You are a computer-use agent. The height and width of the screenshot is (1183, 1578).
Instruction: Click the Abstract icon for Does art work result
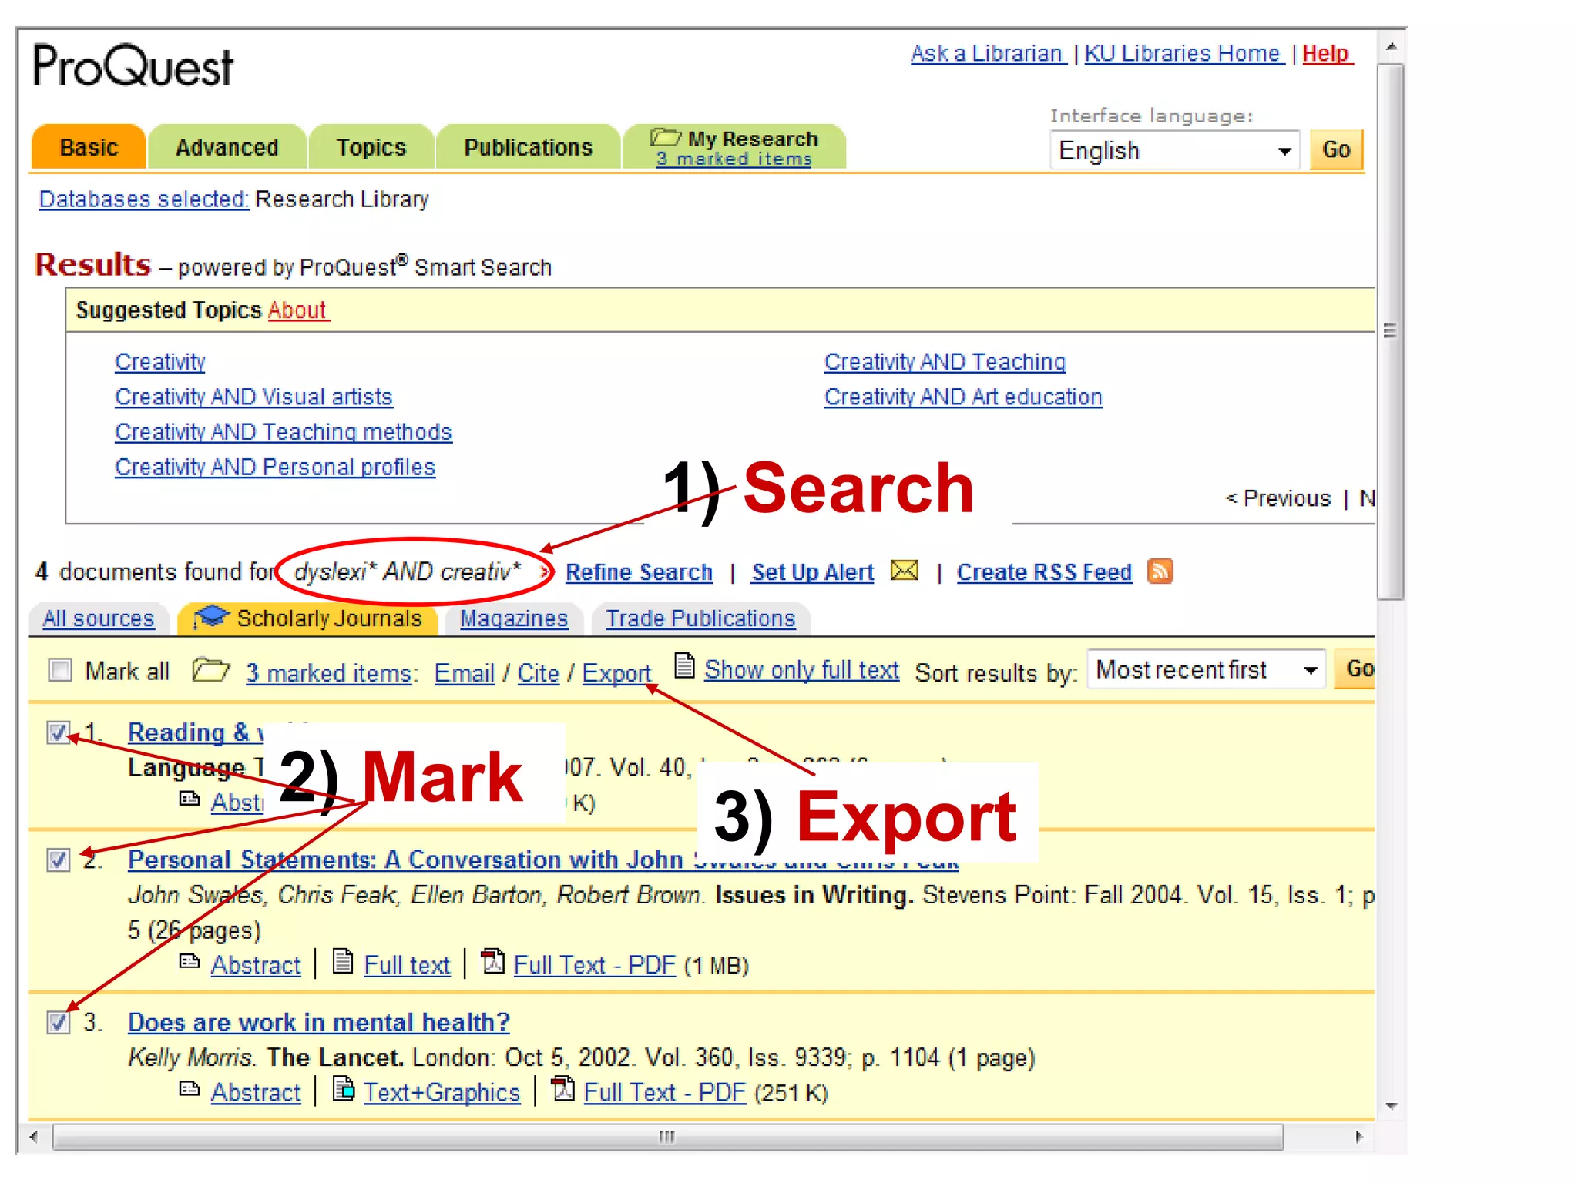tap(190, 1089)
